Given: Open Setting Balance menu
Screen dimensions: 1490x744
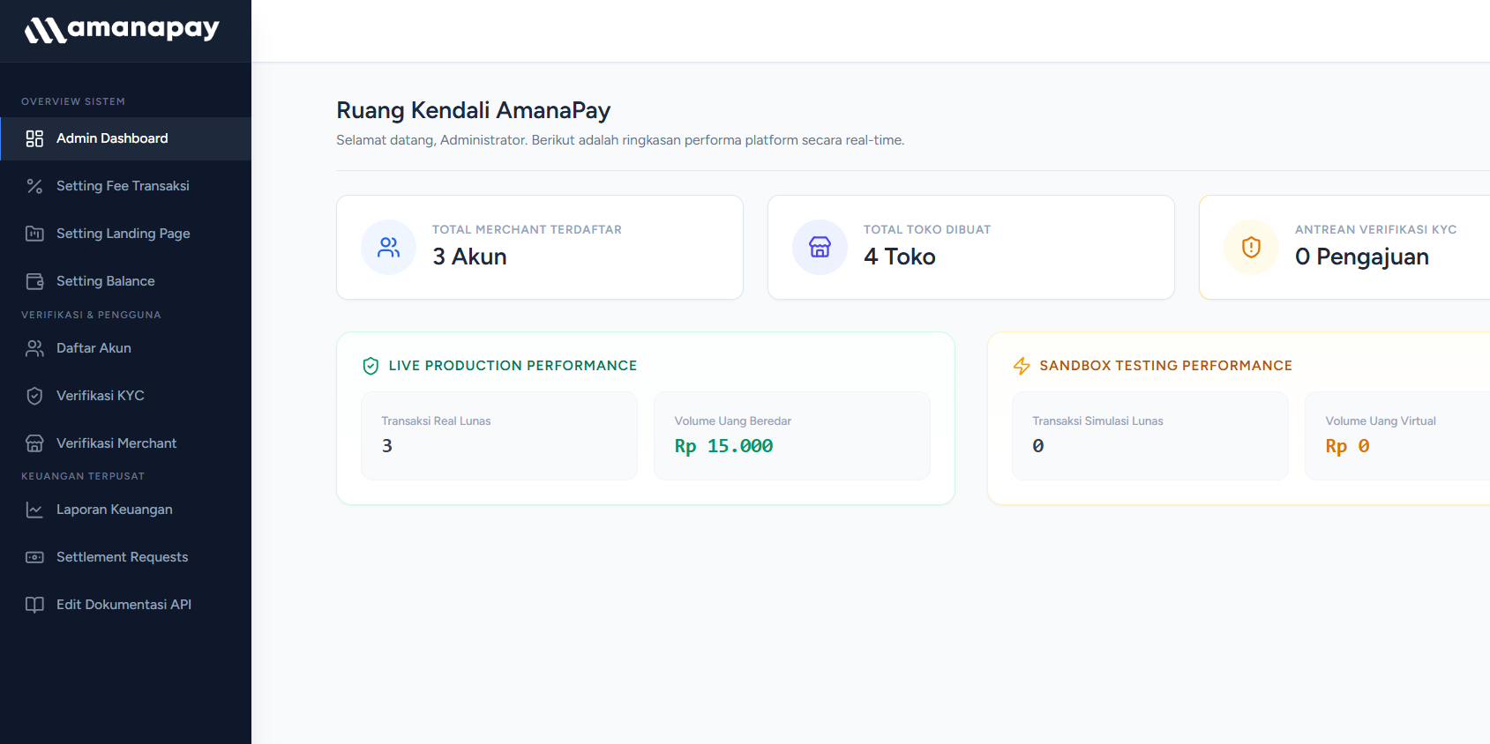Looking at the screenshot, I should [x=125, y=281].
